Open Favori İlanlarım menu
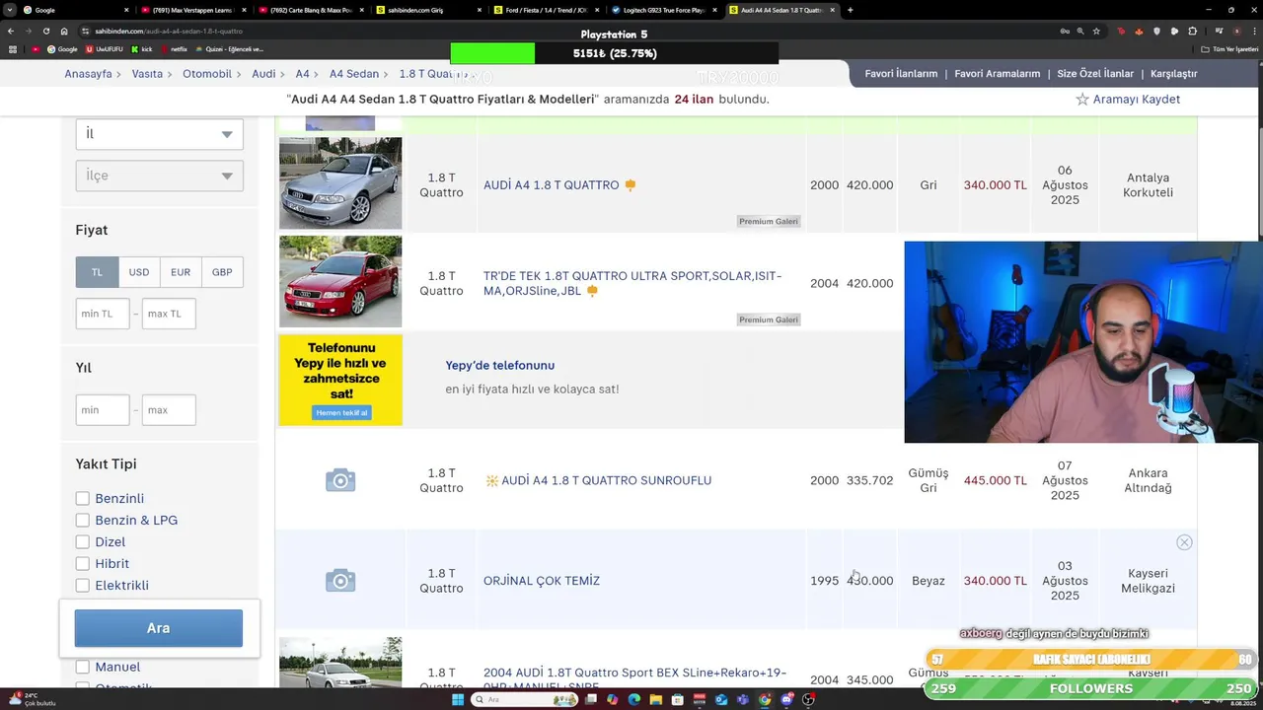Screen dimensions: 1263x710 click(x=901, y=74)
